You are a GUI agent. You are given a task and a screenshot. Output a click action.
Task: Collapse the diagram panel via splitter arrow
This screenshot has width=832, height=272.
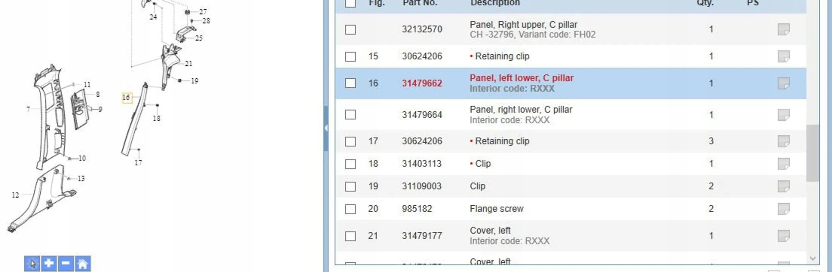[x=326, y=128]
